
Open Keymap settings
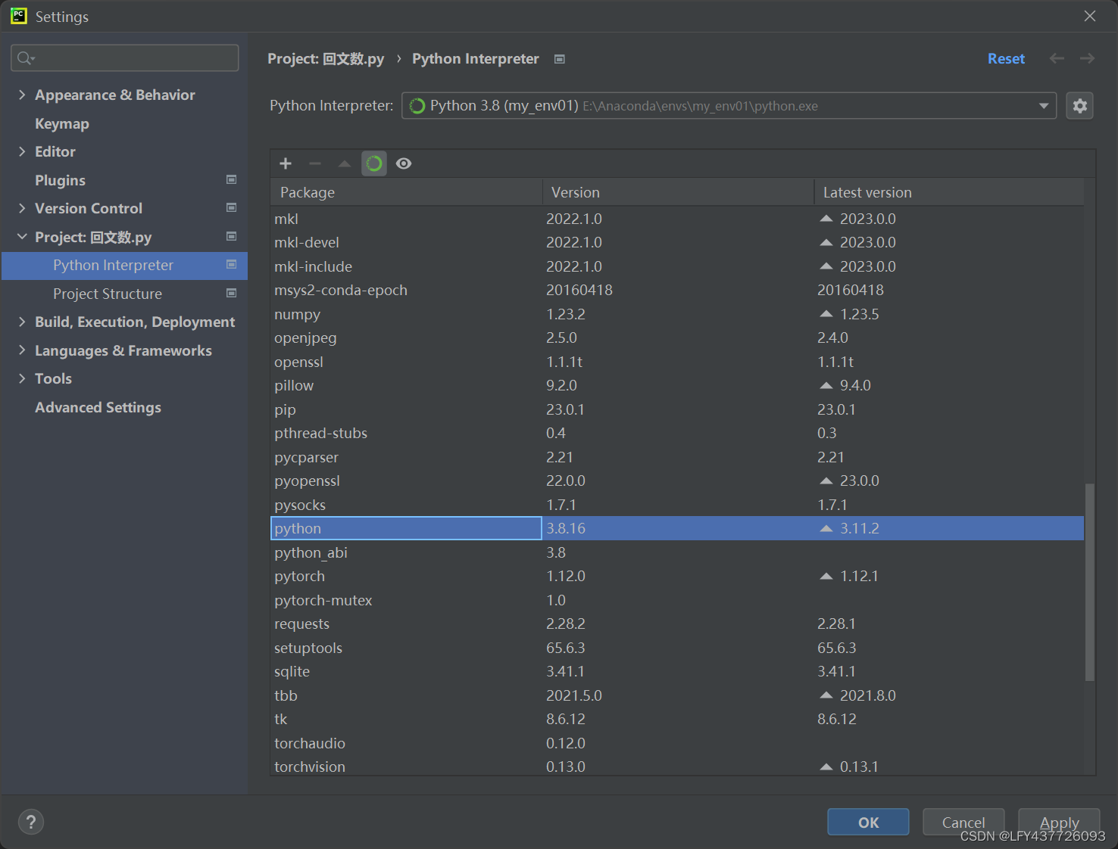tap(62, 123)
